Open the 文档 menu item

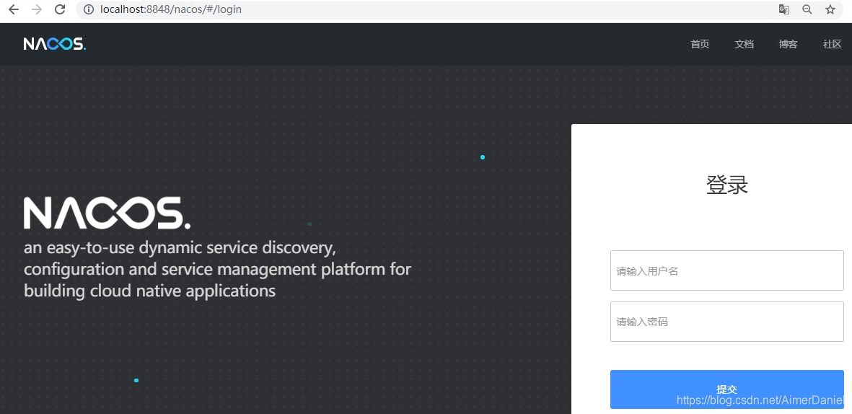pos(744,45)
